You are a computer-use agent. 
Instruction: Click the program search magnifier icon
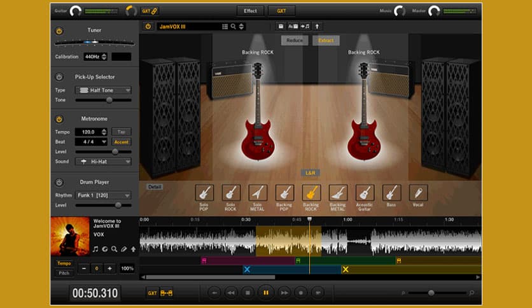point(233,27)
